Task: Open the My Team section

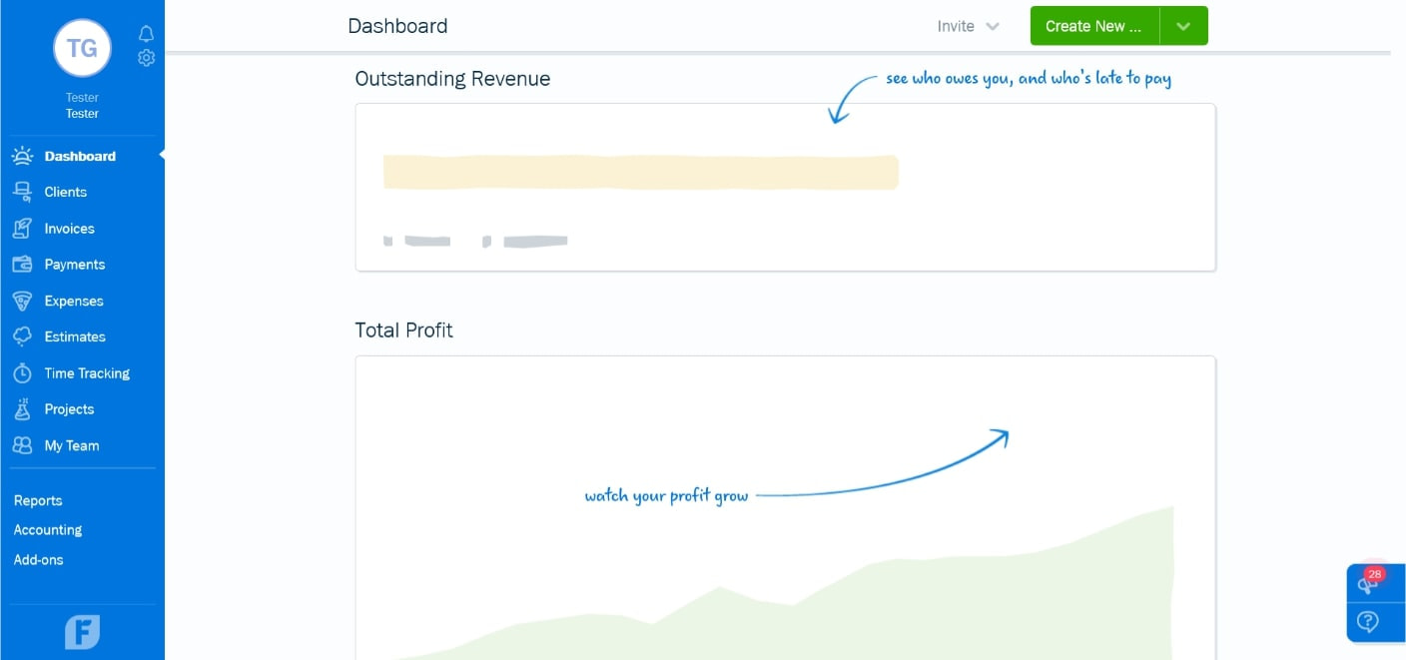Action: (70, 445)
